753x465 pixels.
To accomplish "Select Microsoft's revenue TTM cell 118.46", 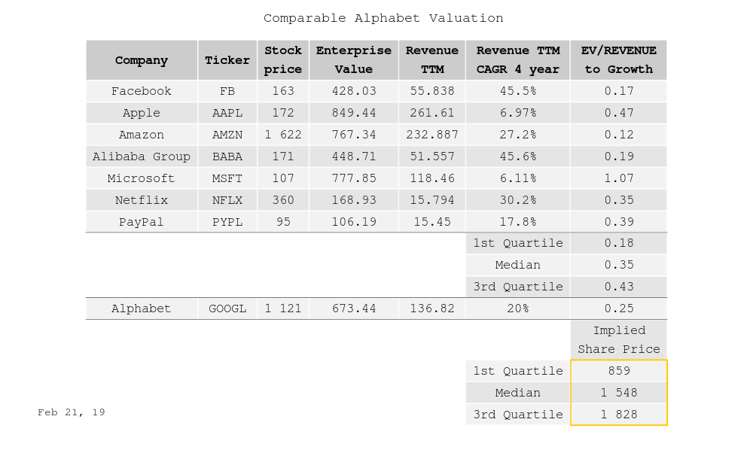I will click(432, 178).
